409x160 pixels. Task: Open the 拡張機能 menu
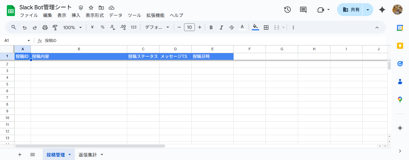pyautogui.click(x=155, y=15)
